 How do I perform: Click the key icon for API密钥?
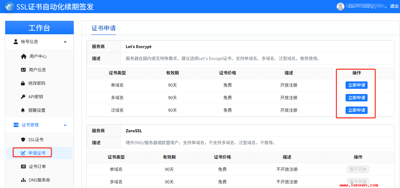pyautogui.click(x=23, y=97)
